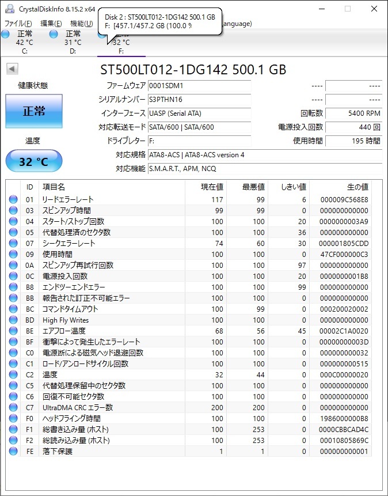388x496 pixels.
Task: Click rotation rate field 5400 RPM
Action: pos(353,113)
